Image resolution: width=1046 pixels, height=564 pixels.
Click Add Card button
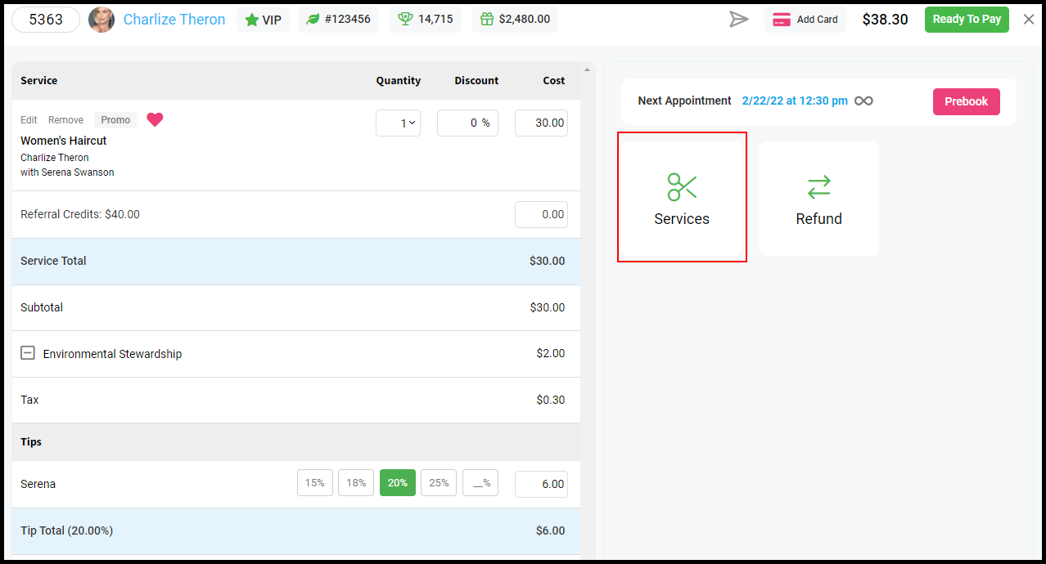pos(805,20)
